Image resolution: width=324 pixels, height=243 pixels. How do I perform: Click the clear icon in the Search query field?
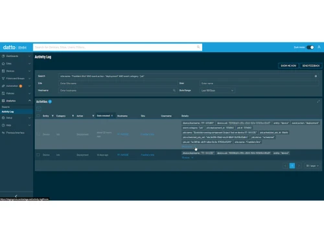(316, 76)
